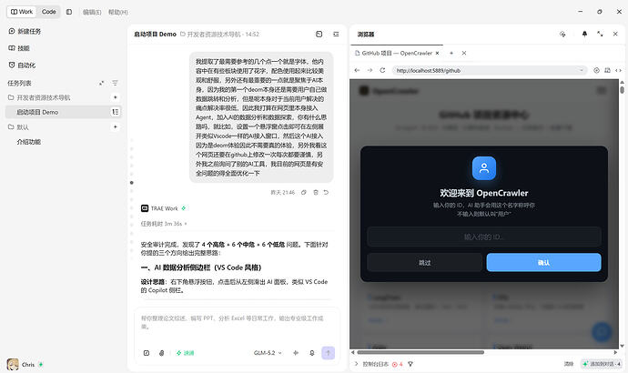Image resolution: width=628 pixels, height=373 pixels.
Task: Click the browser vertical scrollbar thumb
Action: [x=622, y=88]
